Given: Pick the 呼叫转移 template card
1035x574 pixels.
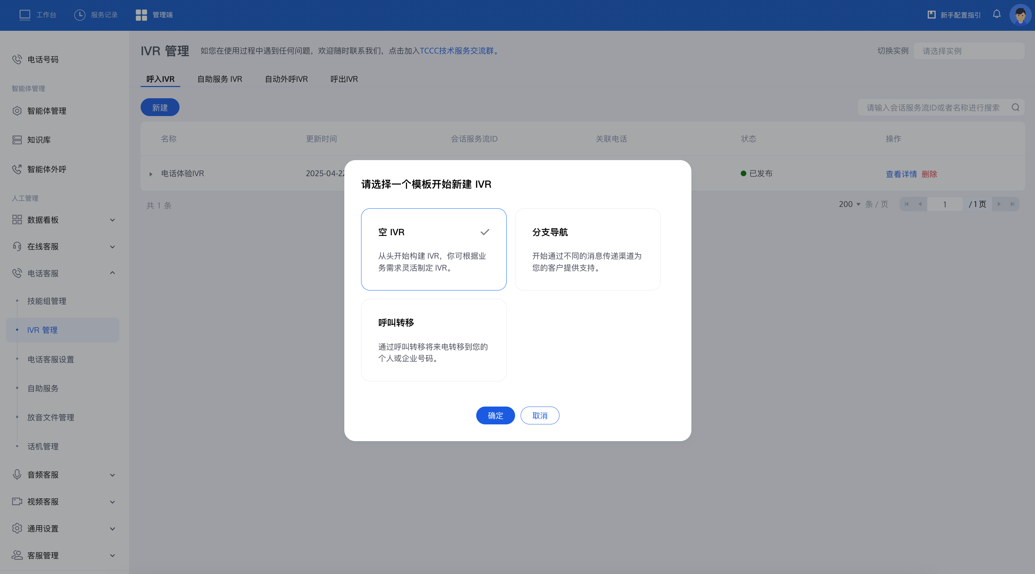Looking at the screenshot, I should click(434, 340).
